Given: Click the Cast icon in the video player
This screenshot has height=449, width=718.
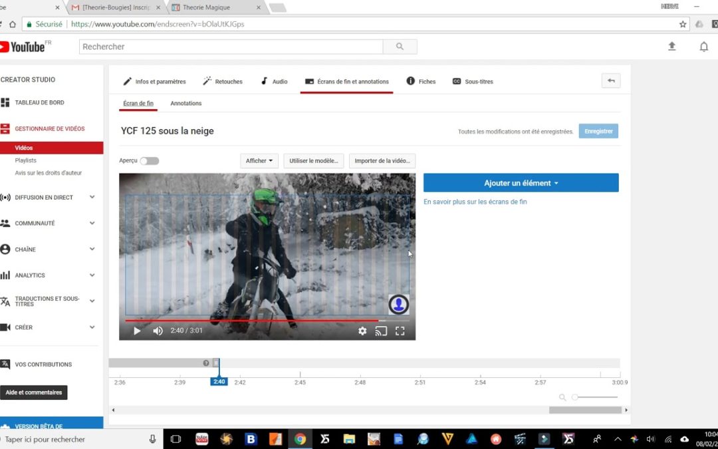Looking at the screenshot, I should point(381,331).
